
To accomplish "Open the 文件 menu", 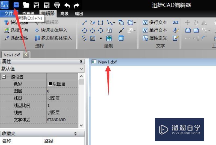I will [8, 14].
